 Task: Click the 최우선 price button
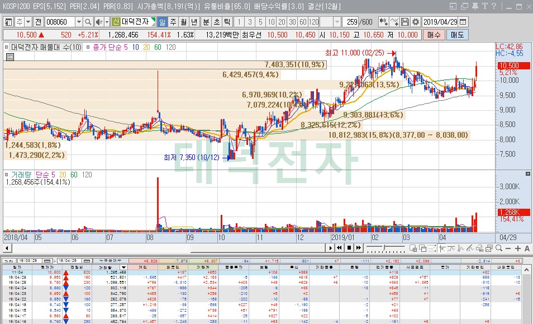click(252, 35)
